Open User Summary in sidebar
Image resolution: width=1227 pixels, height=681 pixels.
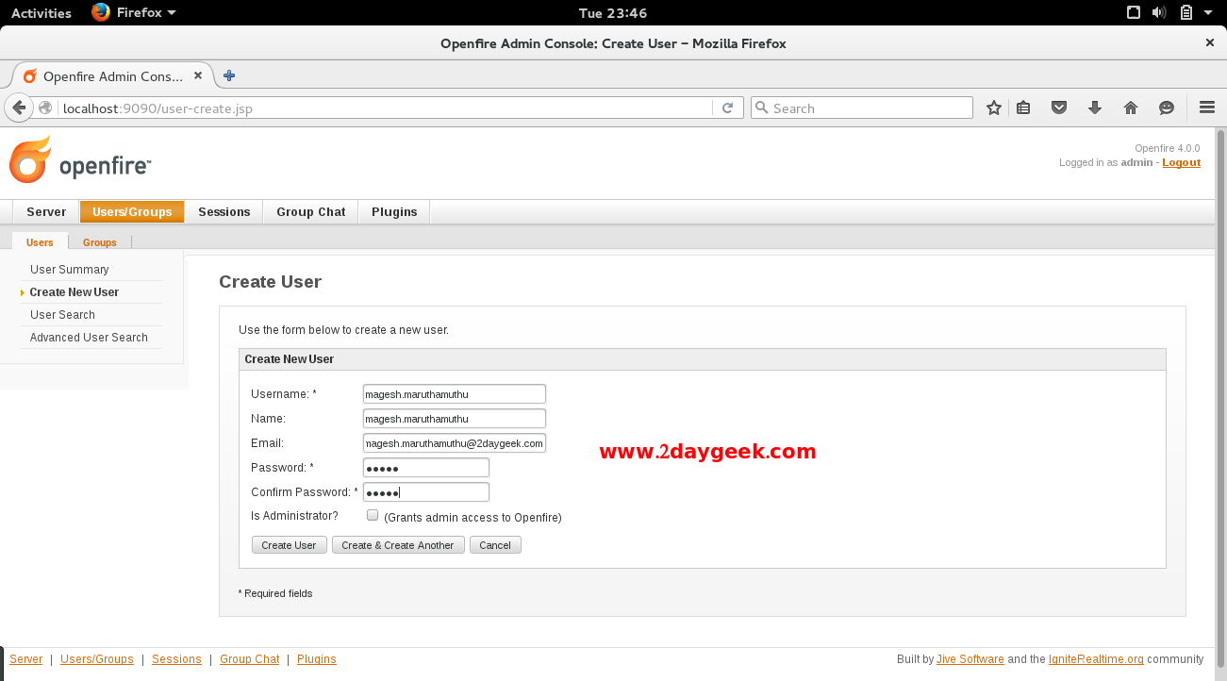(70, 270)
